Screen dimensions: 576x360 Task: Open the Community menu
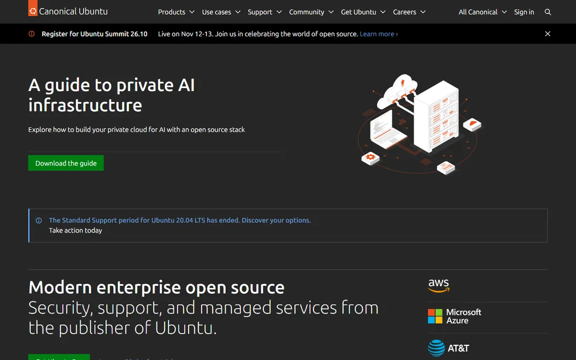coord(311,12)
